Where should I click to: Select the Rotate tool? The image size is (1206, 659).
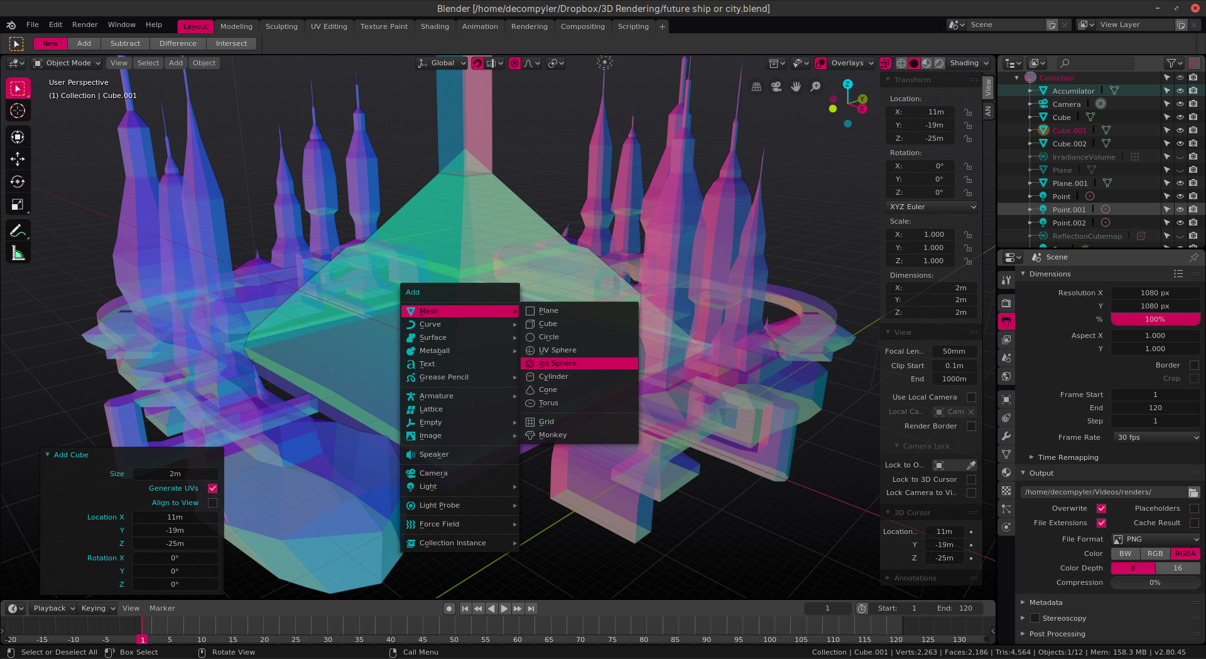click(18, 182)
